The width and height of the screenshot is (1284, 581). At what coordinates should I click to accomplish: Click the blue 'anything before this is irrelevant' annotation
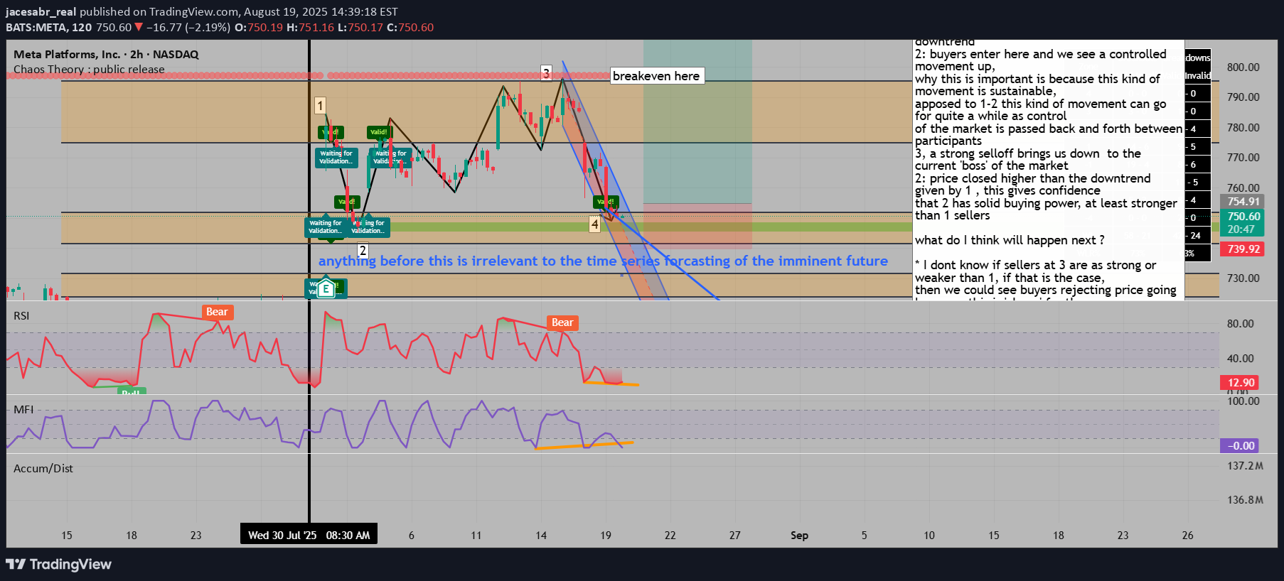[x=603, y=261]
